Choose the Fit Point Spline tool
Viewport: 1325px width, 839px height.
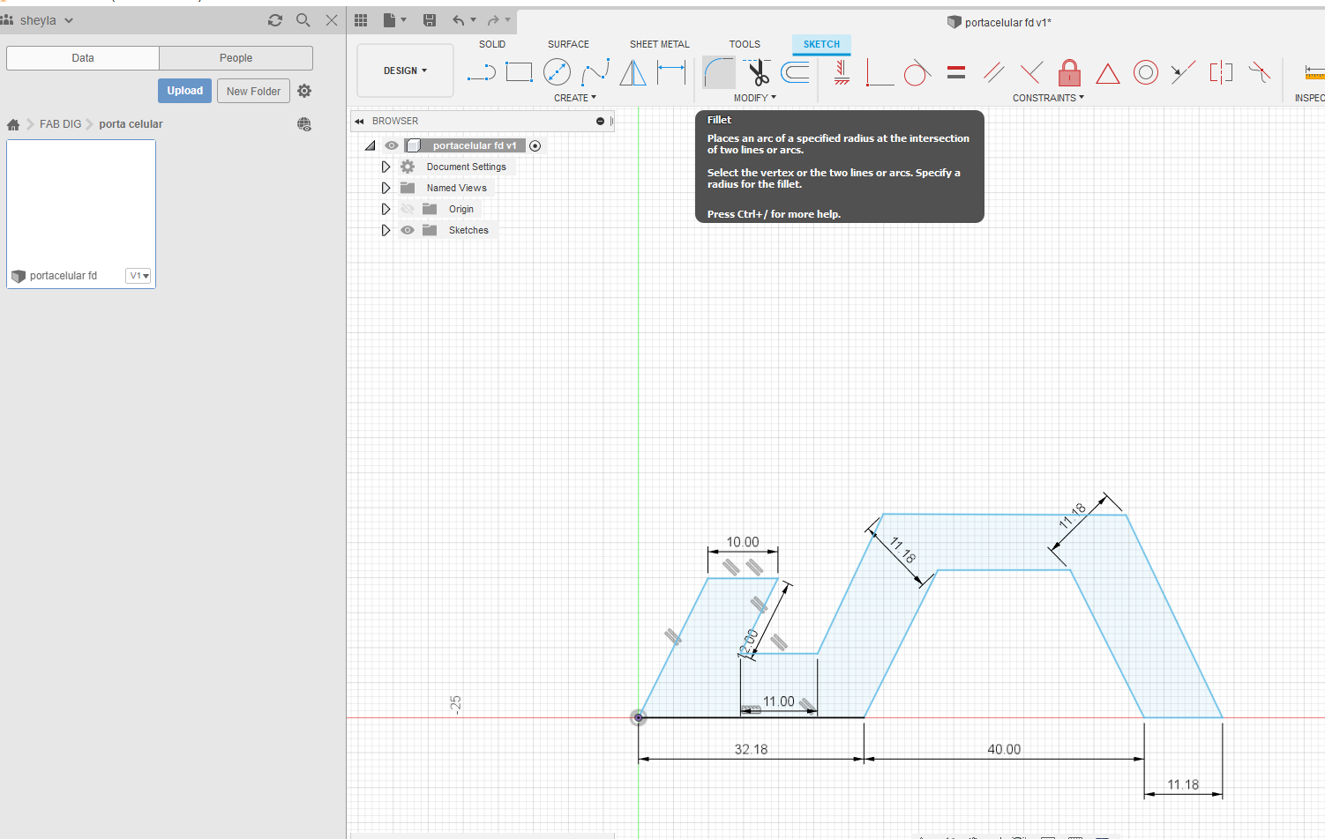[x=595, y=72]
